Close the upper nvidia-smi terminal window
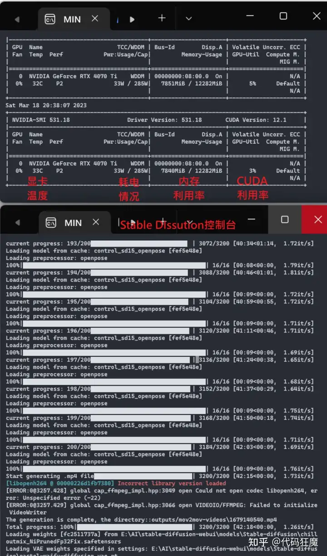The height and width of the screenshot is (556, 327). coord(317,16)
